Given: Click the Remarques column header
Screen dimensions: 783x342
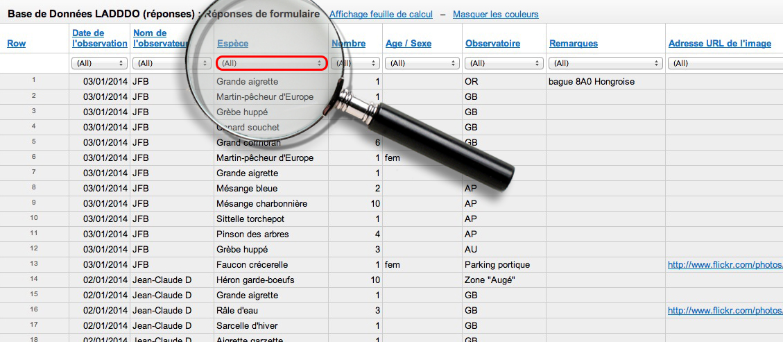Looking at the screenshot, I should click(x=573, y=44).
